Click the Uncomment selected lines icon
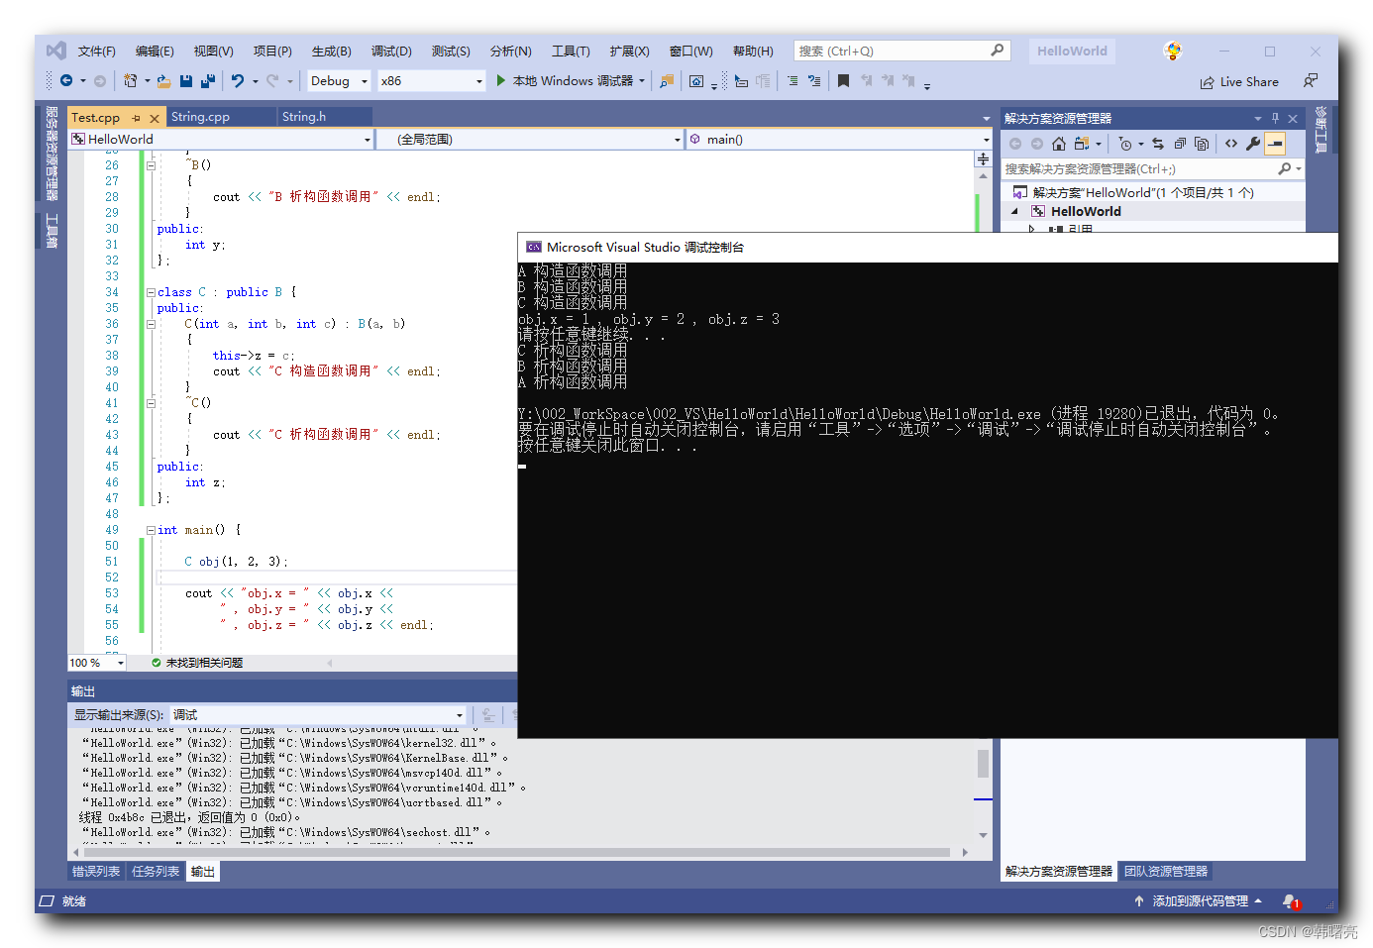Image resolution: width=1373 pixels, height=948 pixels. click(x=814, y=81)
